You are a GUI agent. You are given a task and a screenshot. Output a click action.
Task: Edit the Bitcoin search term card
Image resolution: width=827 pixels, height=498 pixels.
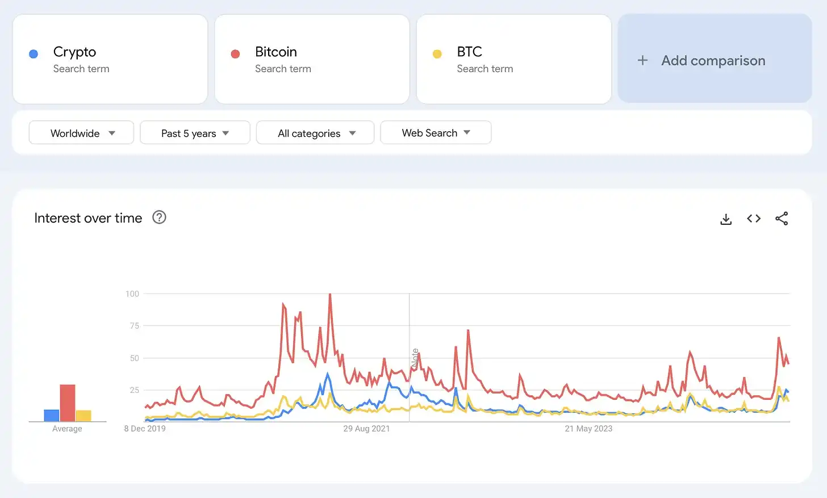[x=312, y=59]
